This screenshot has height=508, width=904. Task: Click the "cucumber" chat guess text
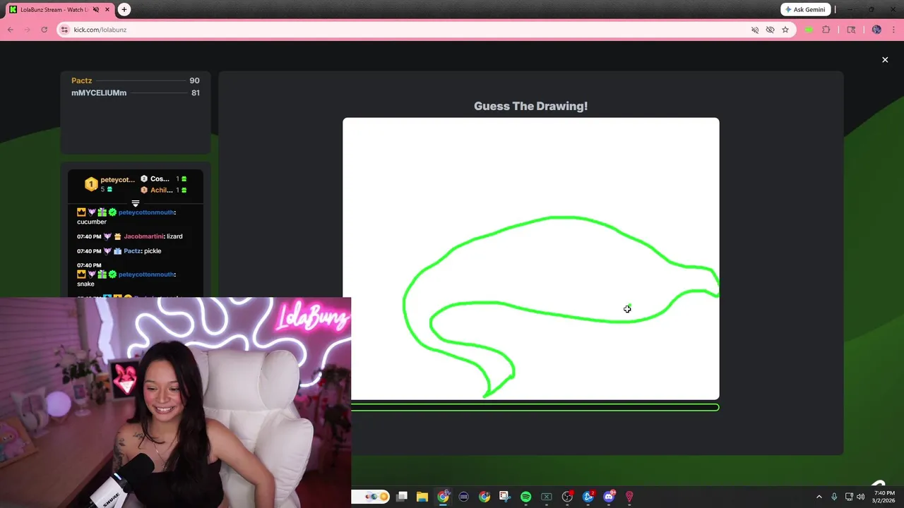pyautogui.click(x=92, y=222)
